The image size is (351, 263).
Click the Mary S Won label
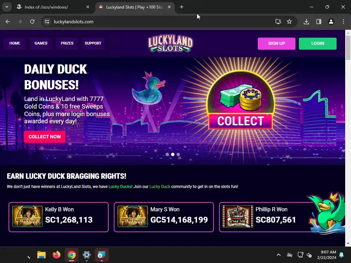tap(165, 209)
